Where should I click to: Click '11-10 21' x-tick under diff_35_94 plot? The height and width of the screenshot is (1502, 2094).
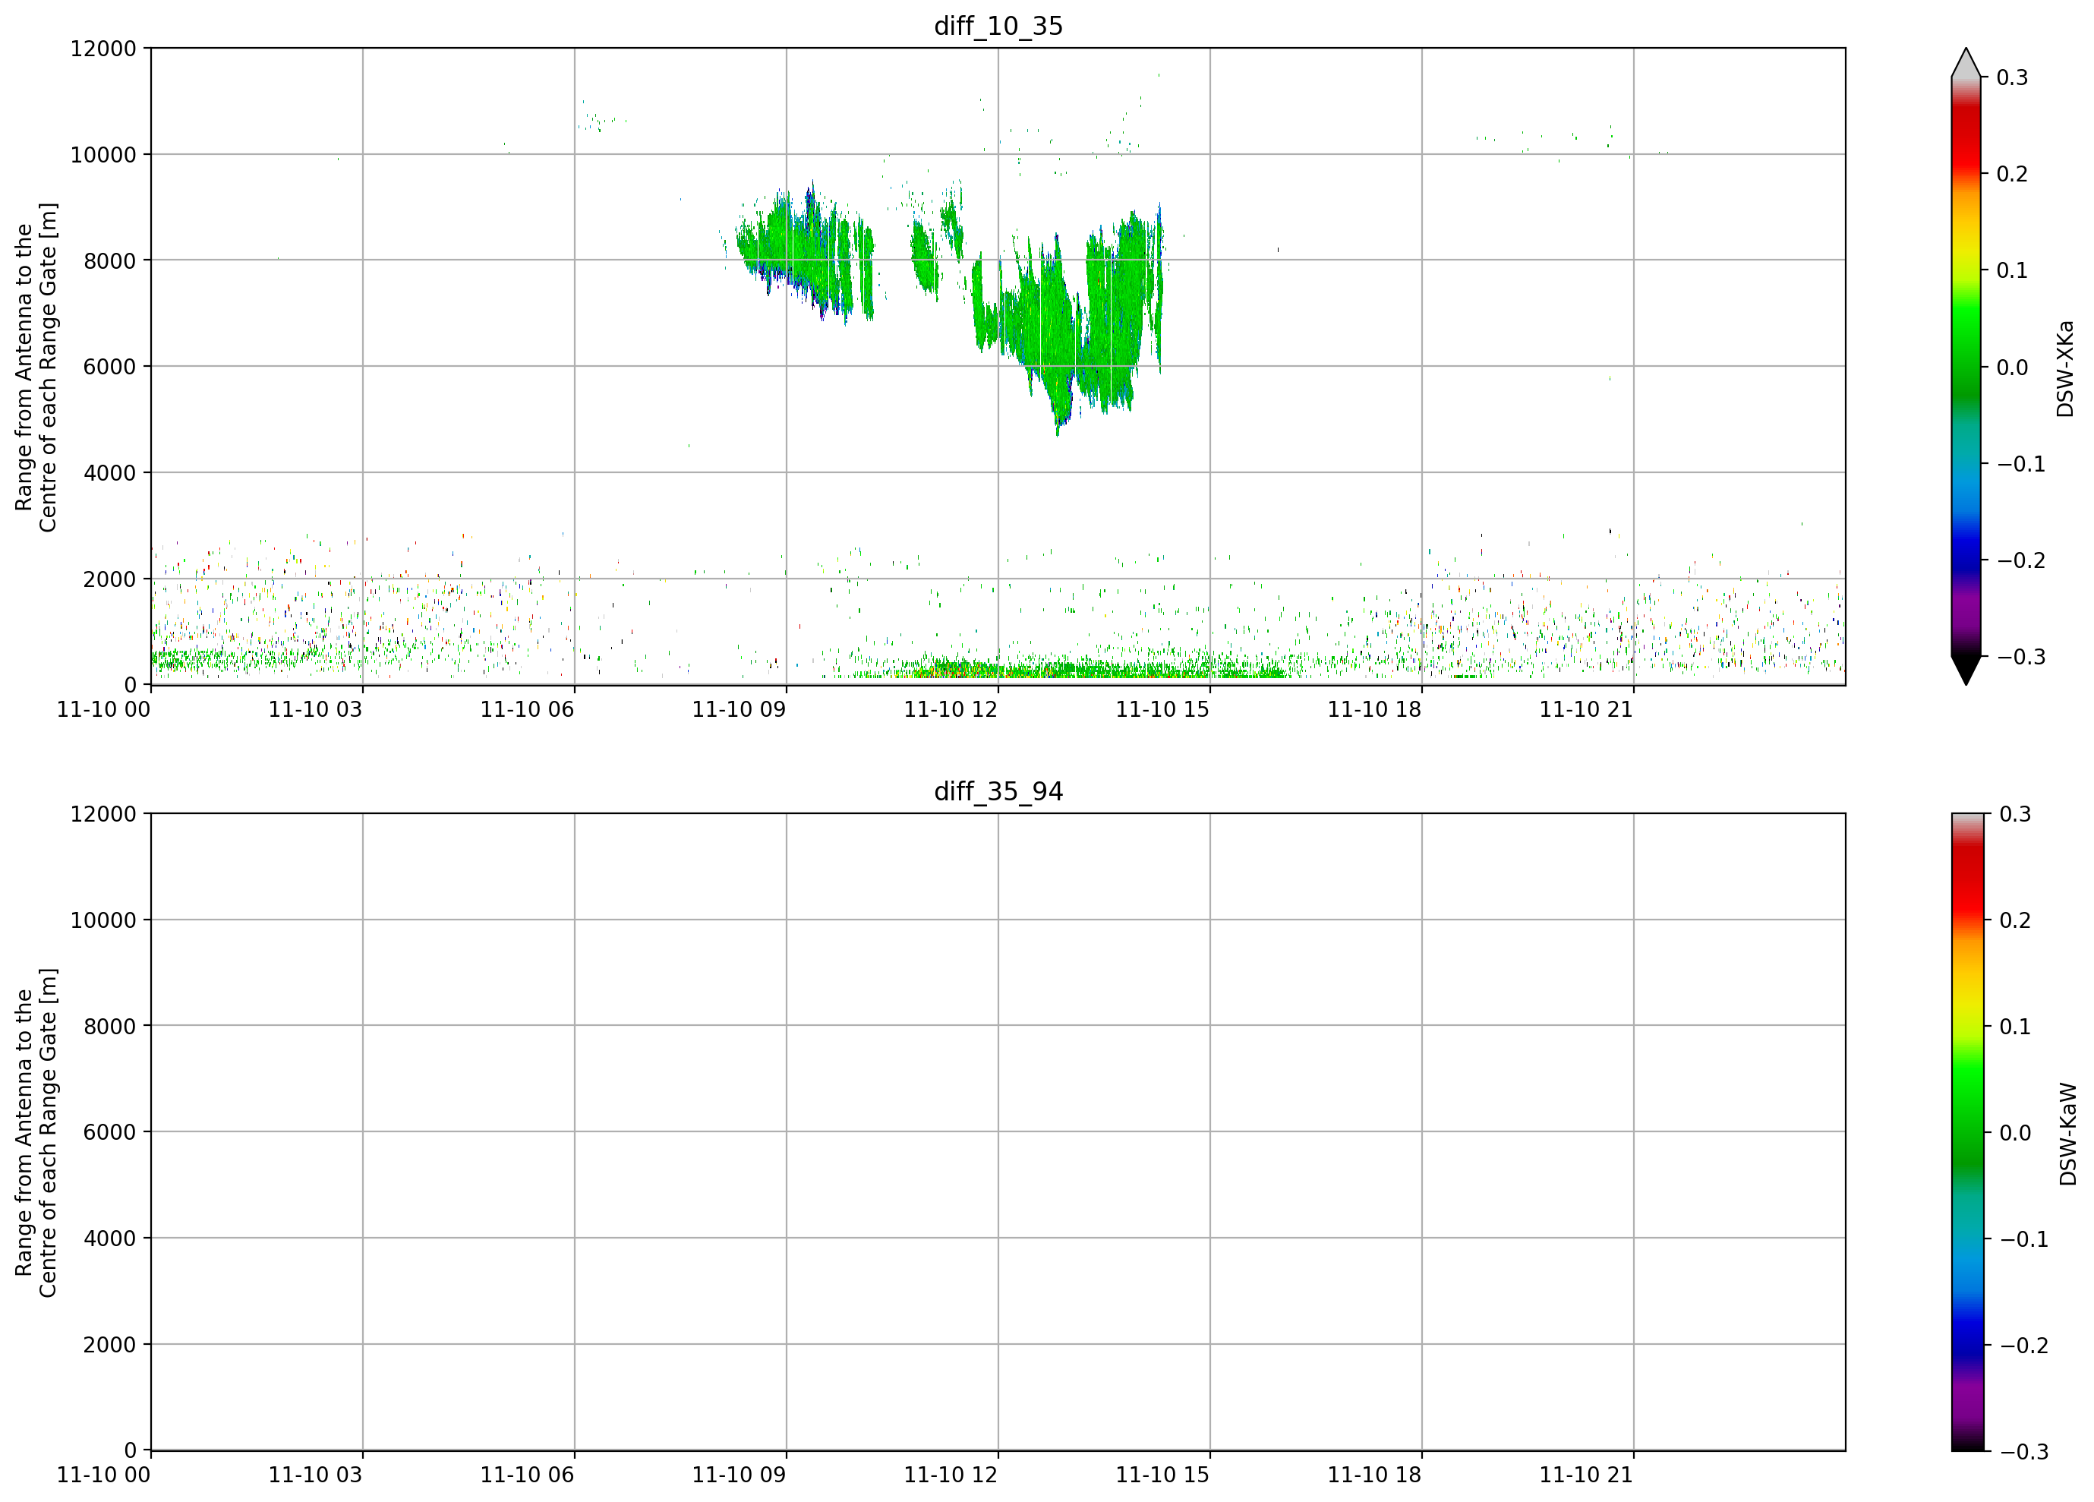click(x=1586, y=1475)
